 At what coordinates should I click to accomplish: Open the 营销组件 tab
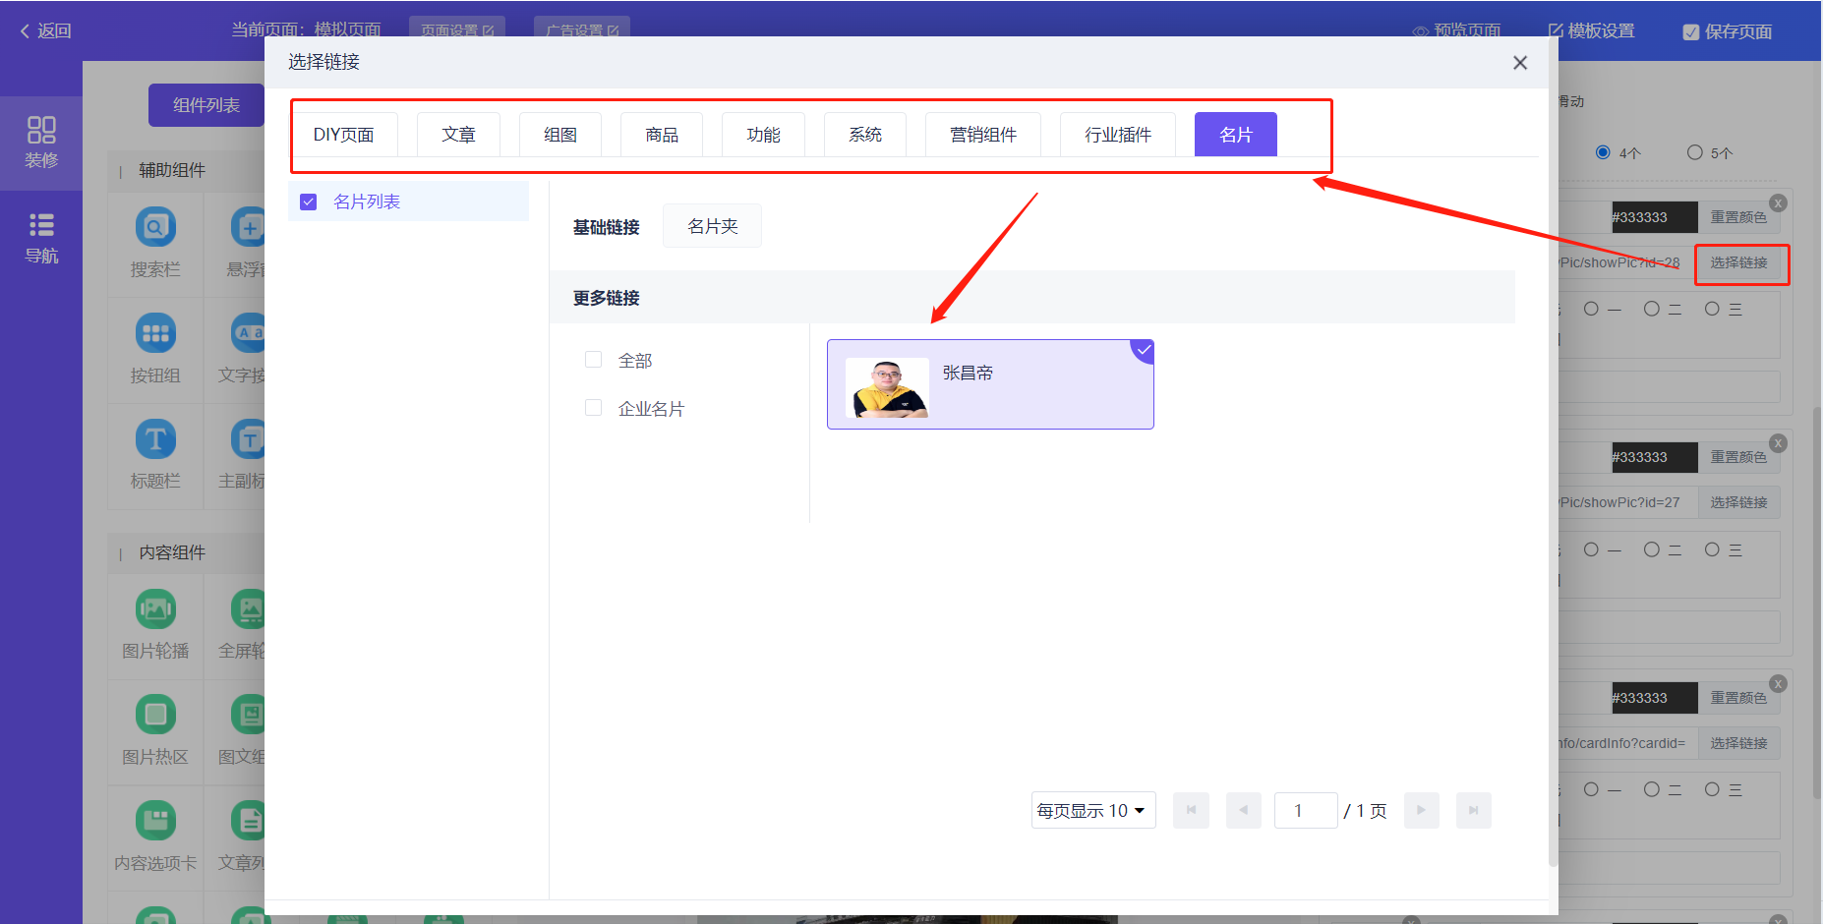coord(982,135)
